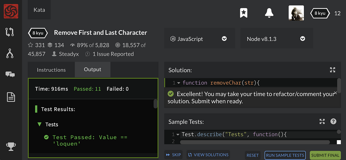The image size is (346, 160).
Task: Switch to the Instructions tab
Action: tap(51, 70)
